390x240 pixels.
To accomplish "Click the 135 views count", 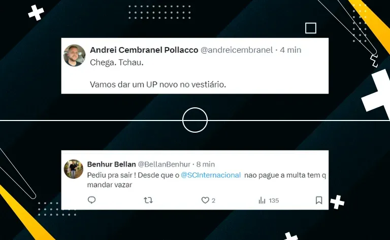I will pos(274,201).
